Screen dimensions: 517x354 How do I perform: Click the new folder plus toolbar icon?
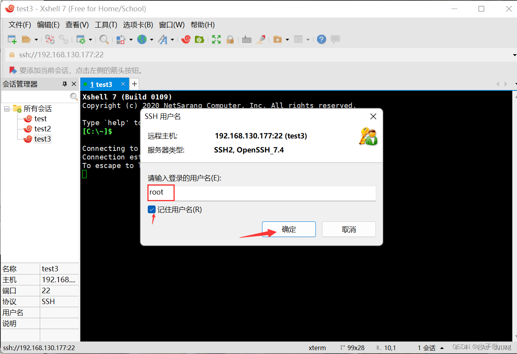point(278,39)
